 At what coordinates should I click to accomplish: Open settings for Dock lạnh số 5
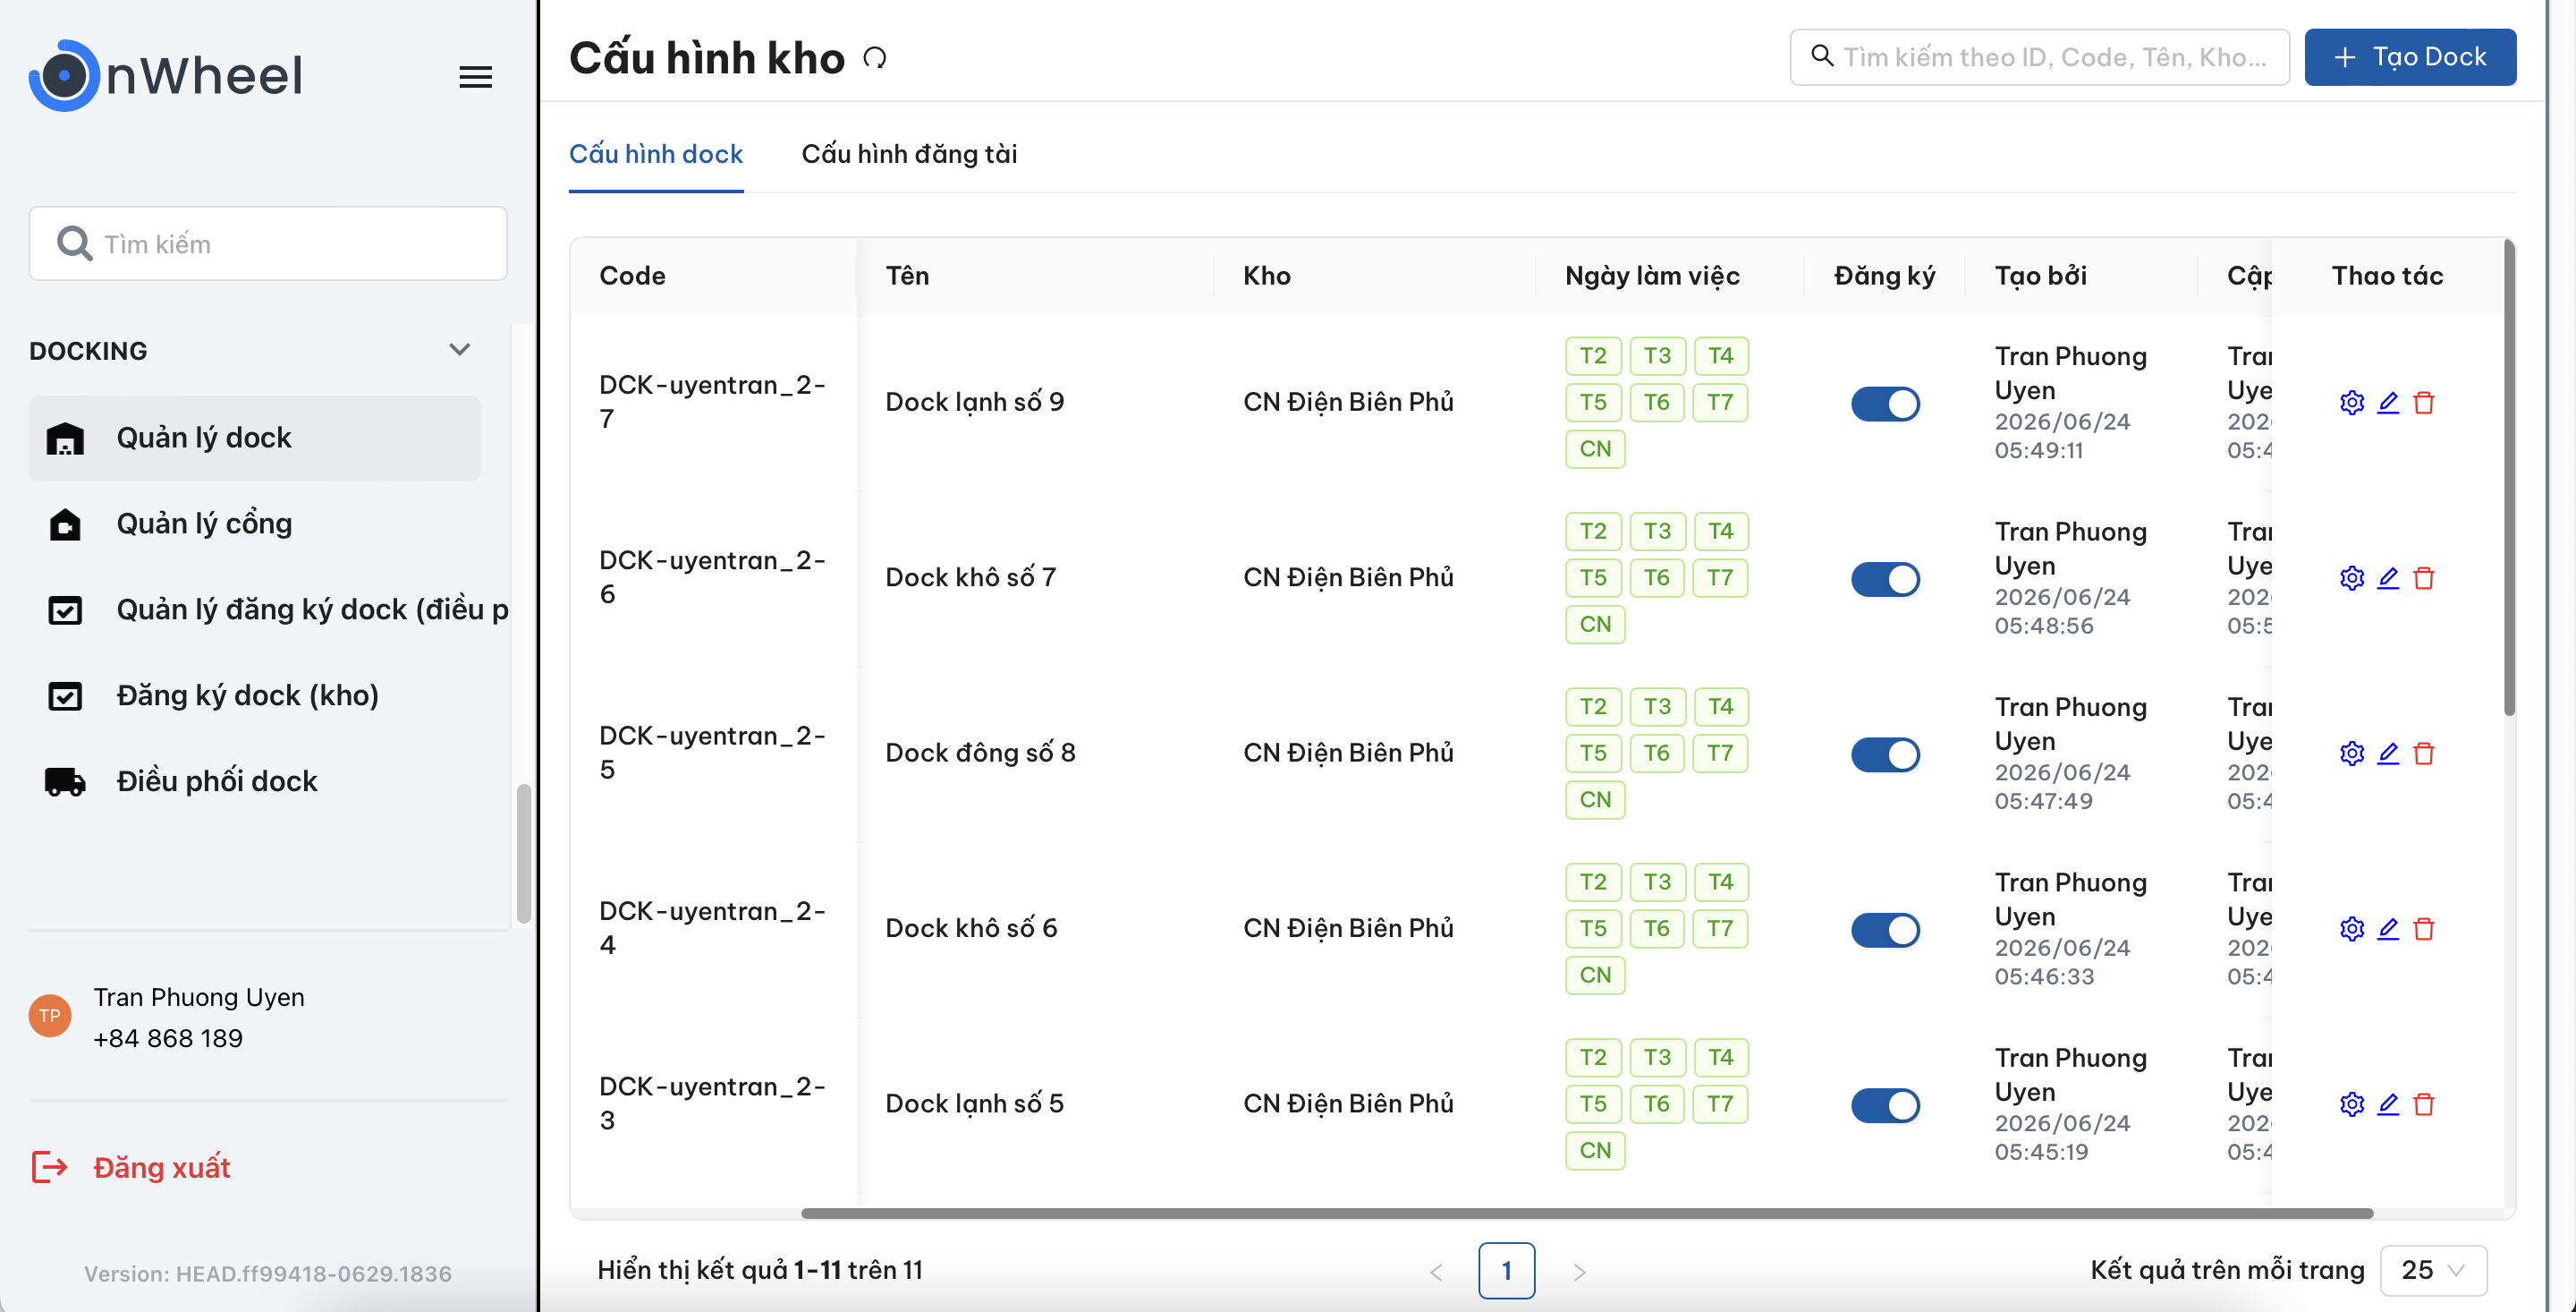2351,1103
